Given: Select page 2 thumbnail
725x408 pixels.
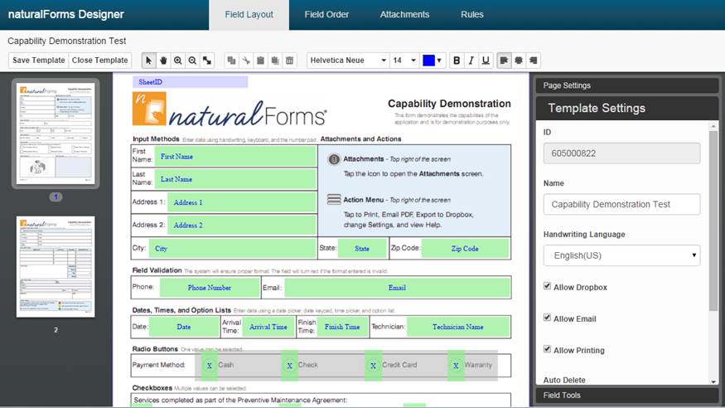Looking at the screenshot, I should click(56, 266).
